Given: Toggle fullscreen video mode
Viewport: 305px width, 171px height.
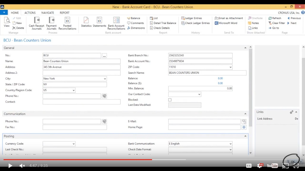Looking at the screenshot, I should (x=296, y=166).
